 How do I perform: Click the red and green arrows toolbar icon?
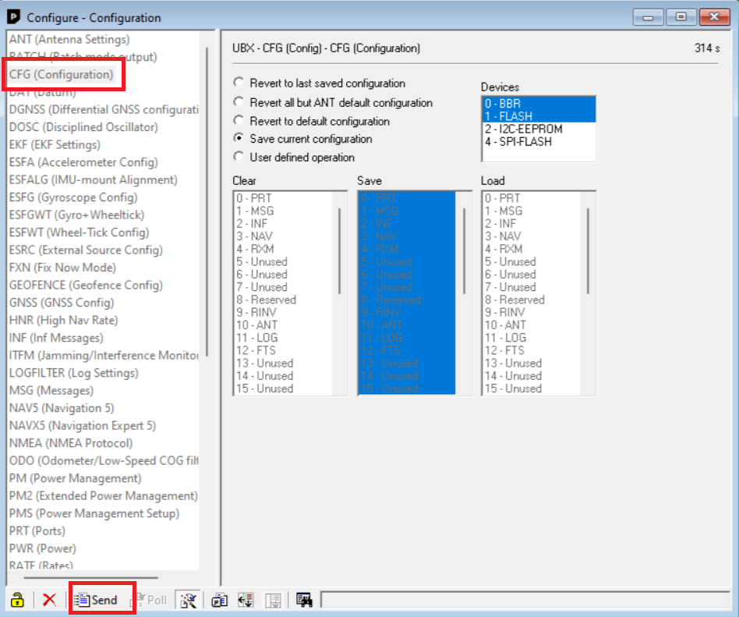coord(246,600)
